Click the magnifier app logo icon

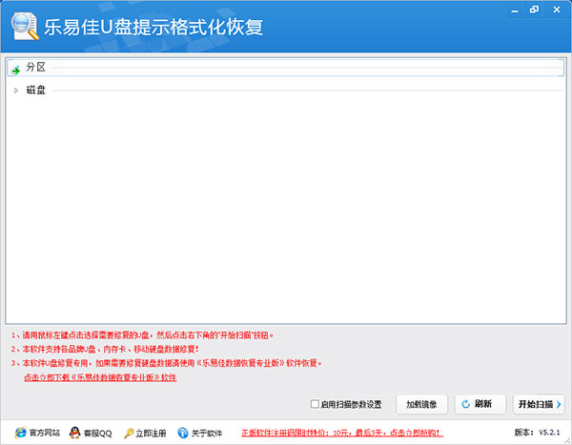25,27
